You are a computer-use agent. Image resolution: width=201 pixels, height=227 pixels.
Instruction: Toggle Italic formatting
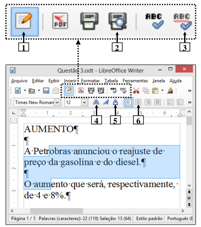point(106,102)
